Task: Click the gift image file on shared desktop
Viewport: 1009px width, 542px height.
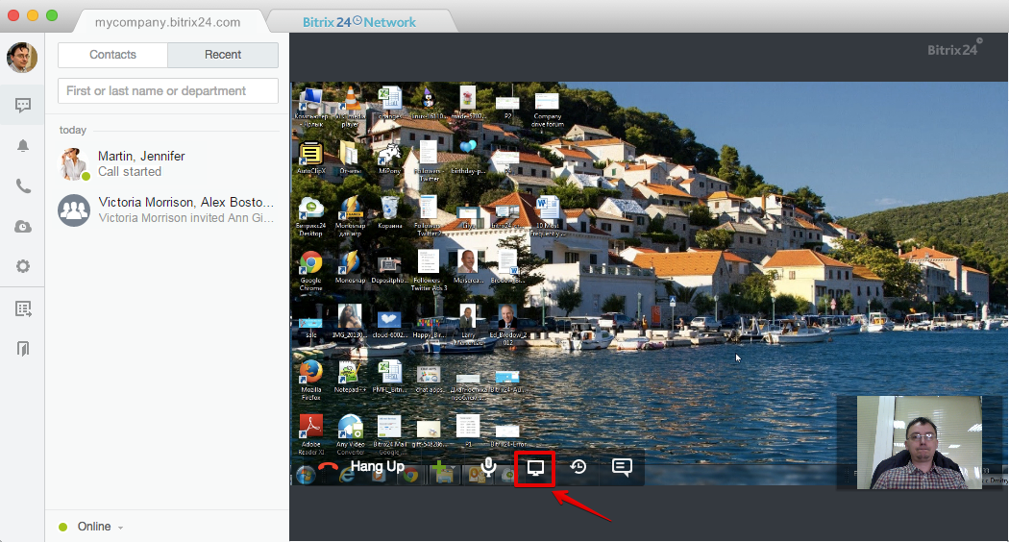Action: coord(428,433)
